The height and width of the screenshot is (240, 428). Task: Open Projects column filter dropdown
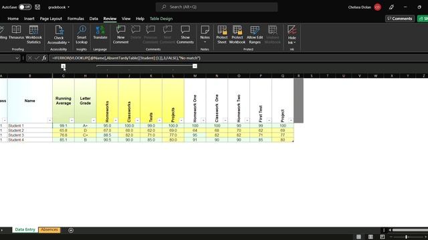pyautogui.click(x=181, y=120)
